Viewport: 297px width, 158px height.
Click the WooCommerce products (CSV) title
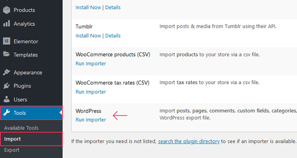pos(113,54)
